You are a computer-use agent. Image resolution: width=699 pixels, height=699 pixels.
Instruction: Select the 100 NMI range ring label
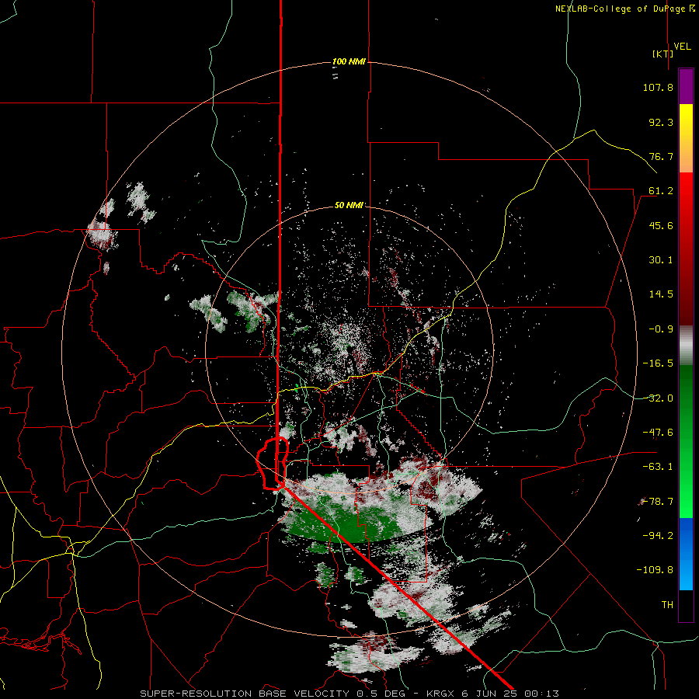(x=349, y=61)
